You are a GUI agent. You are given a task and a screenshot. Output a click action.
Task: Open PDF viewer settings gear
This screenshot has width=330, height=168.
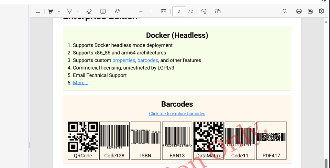click(x=321, y=11)
